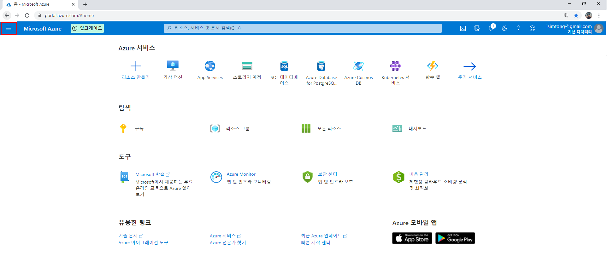Close the Microsoft Azure tab
Screen dimensions: 607x261
73,4
